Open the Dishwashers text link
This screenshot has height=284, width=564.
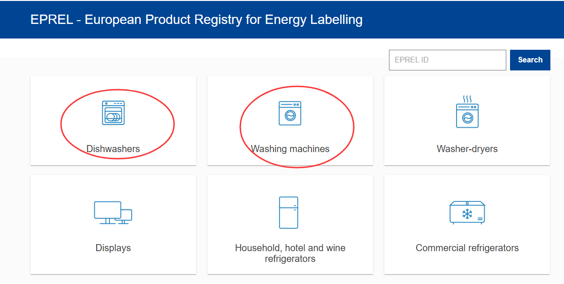(113, 149)
